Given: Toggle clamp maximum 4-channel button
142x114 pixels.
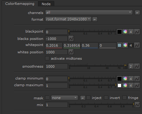Looking at the screenshot, I should (x=131, y=85).
